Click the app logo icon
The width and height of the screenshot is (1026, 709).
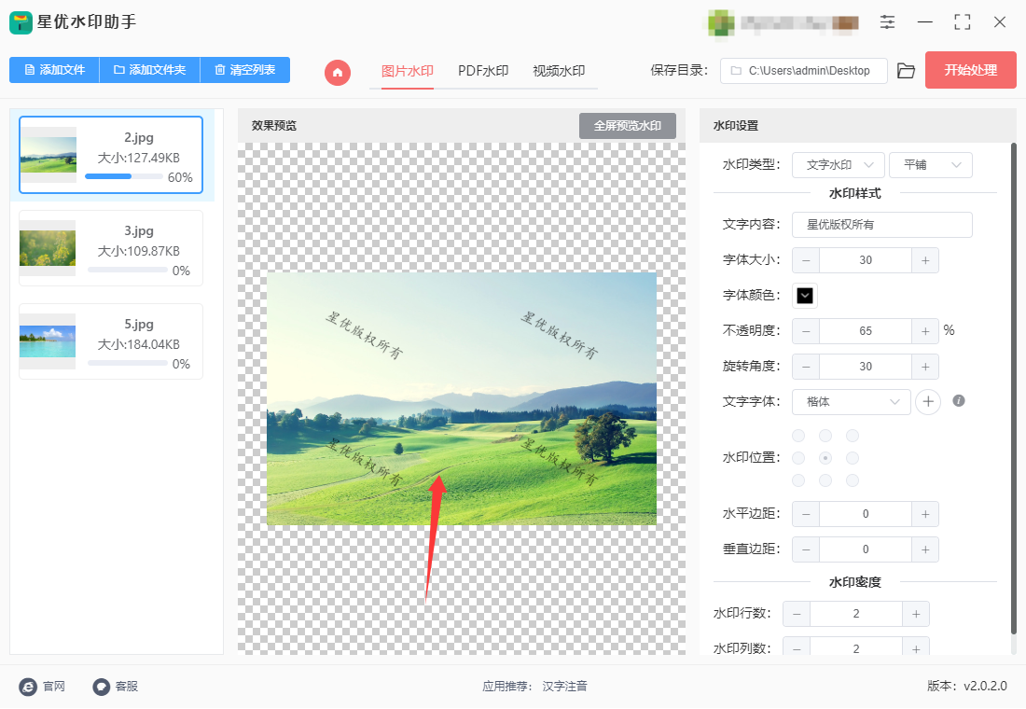(21, 22)
